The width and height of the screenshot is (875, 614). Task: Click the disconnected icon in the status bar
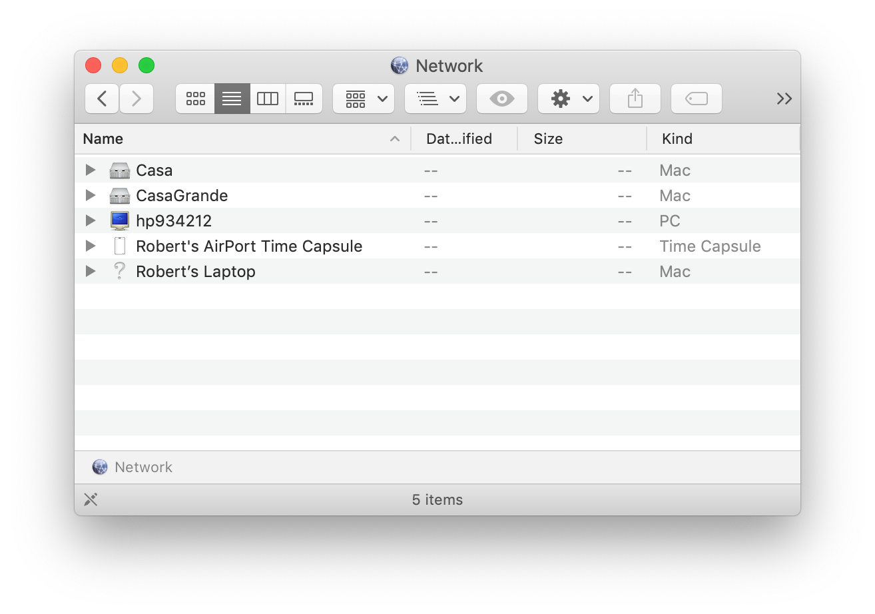91,499
